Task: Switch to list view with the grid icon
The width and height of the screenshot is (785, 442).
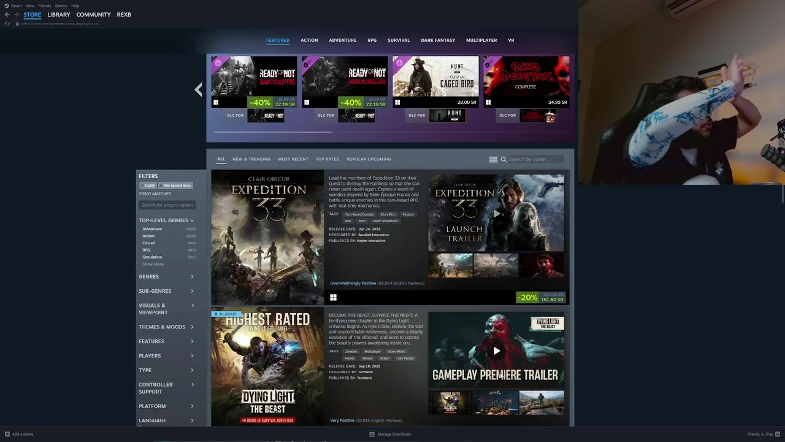Action: click(x=493, y=160)
